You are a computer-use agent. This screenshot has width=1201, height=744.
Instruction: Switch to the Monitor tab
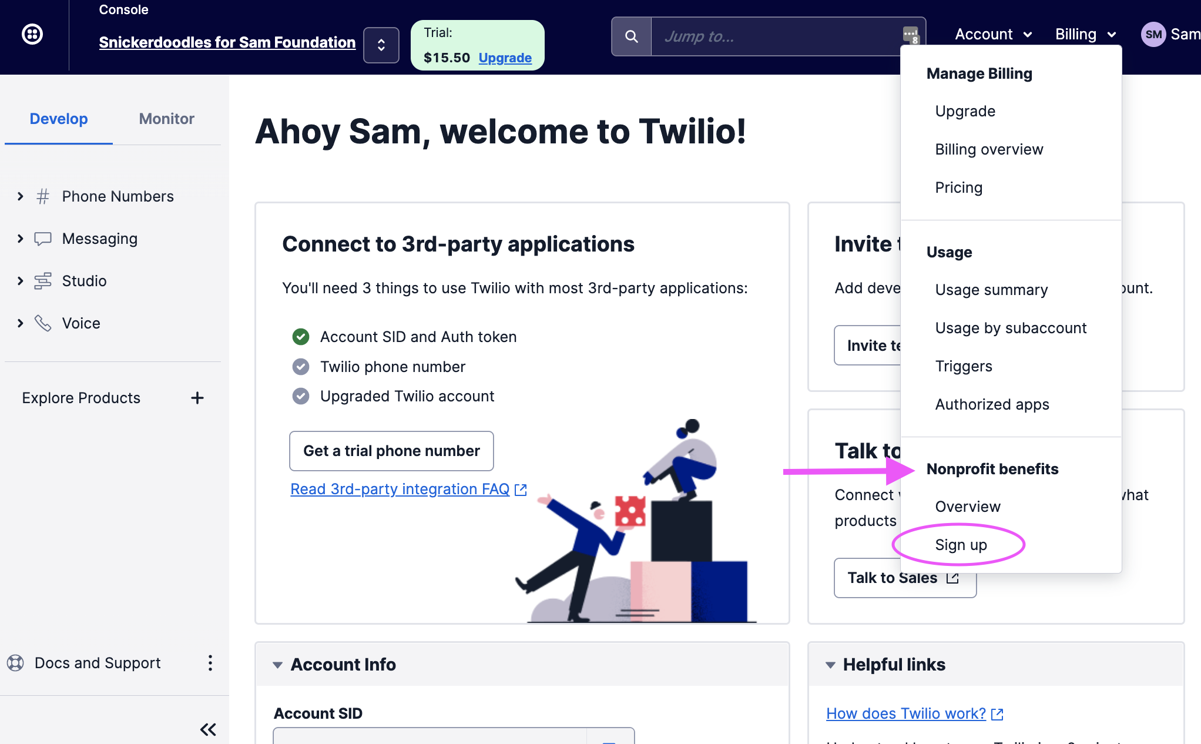point(166,119)
